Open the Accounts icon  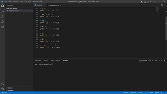tap(3, 84)
